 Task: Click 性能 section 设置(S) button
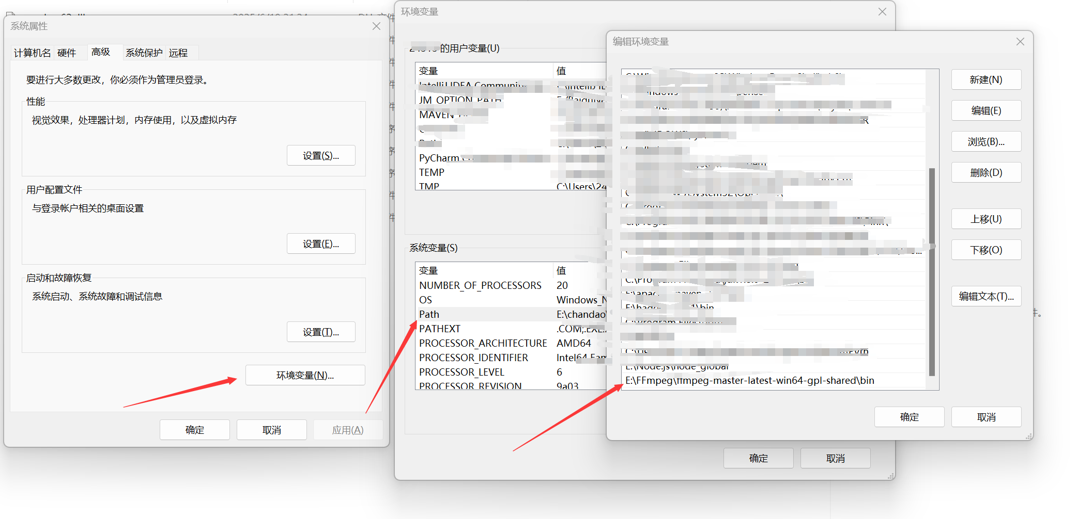tap(321, 155)
